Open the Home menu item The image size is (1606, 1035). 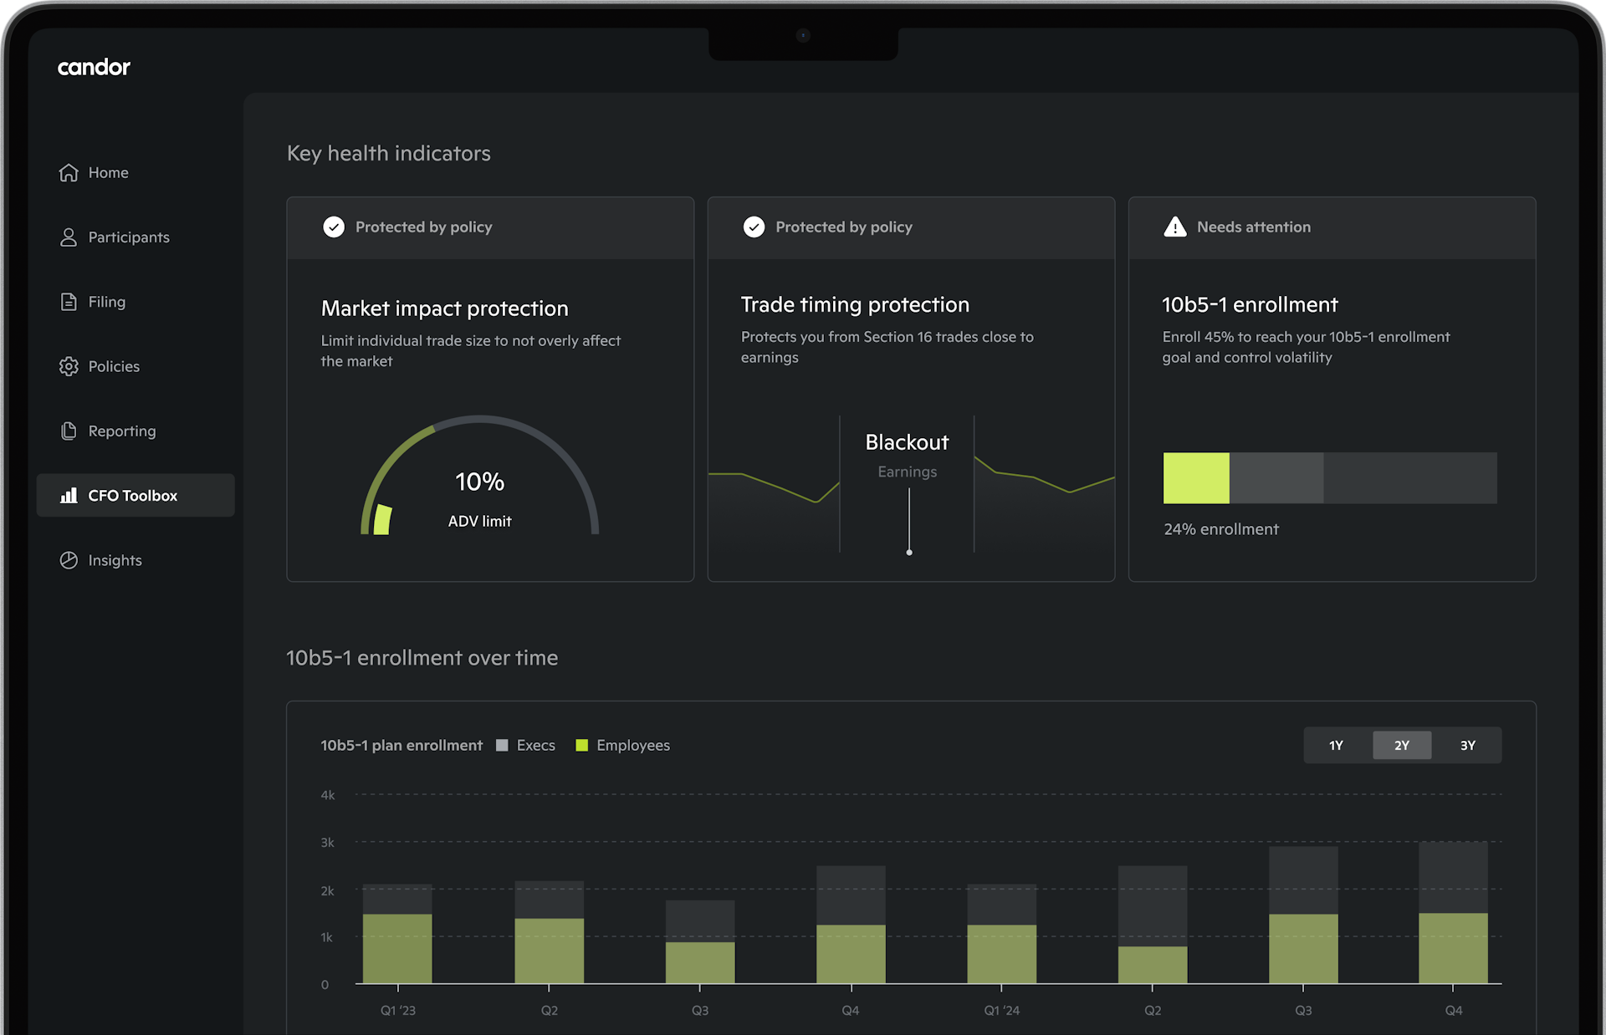(x=136, y=172)
